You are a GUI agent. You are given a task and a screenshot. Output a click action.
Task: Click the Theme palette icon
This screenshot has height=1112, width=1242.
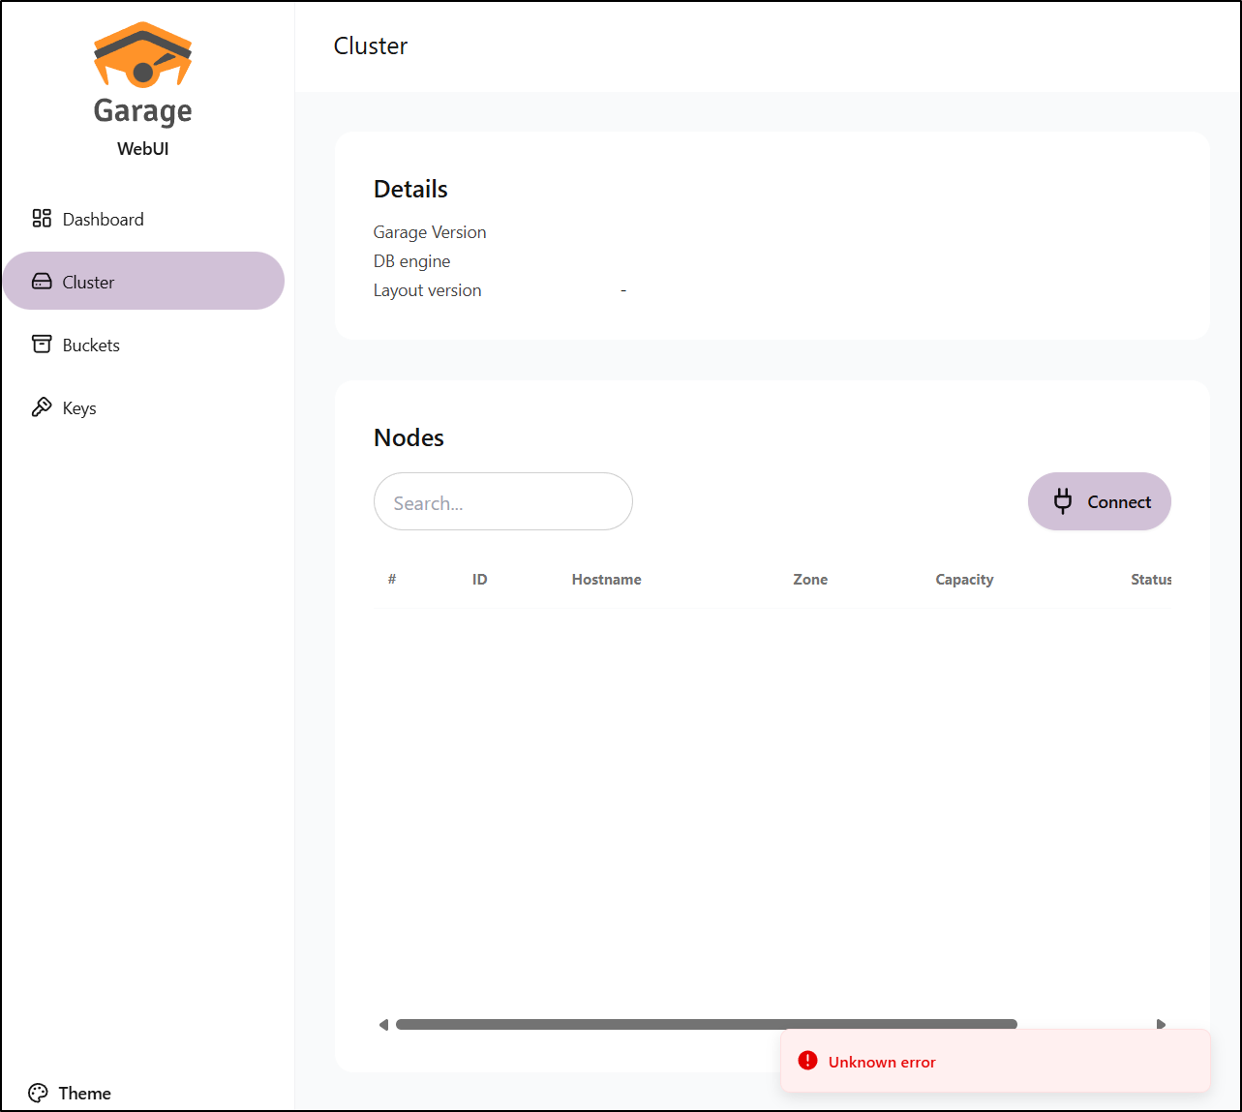click(x=38, y=1093)
